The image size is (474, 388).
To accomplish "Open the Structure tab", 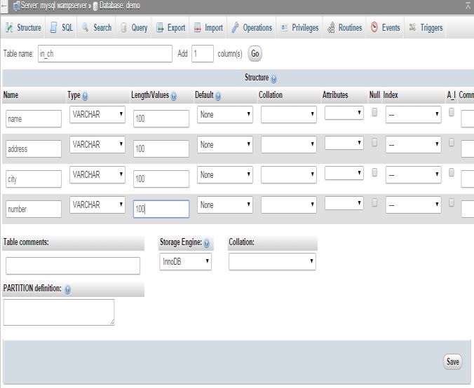I will click(x=23, y=27).
